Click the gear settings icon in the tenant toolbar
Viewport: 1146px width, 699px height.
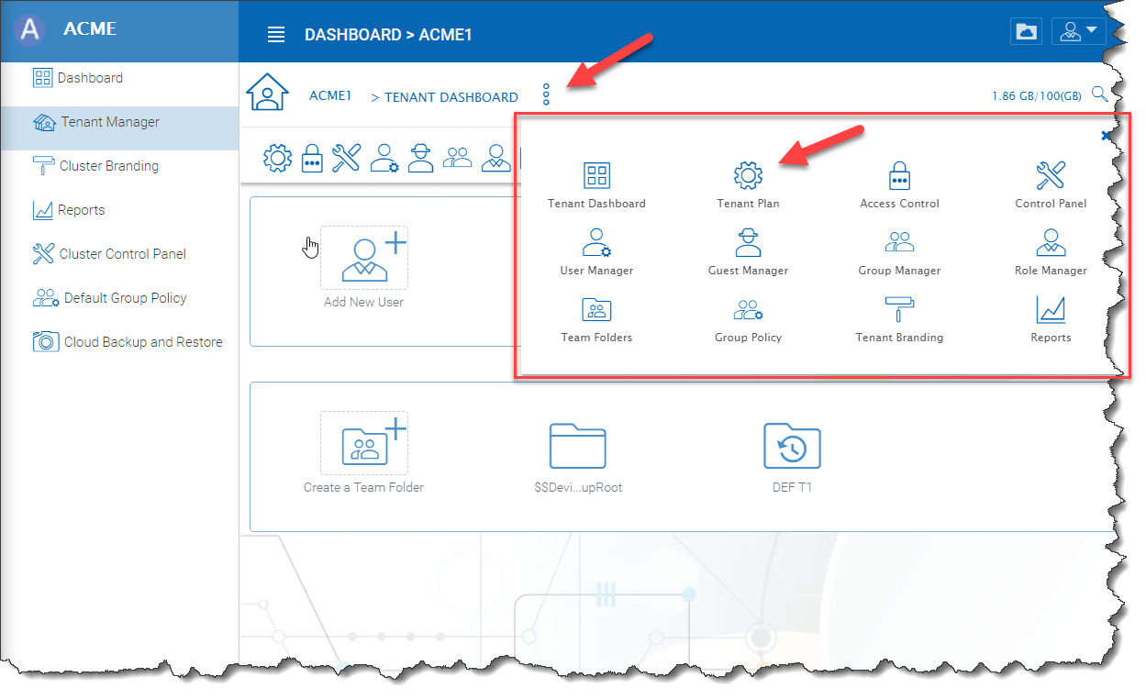277,158
